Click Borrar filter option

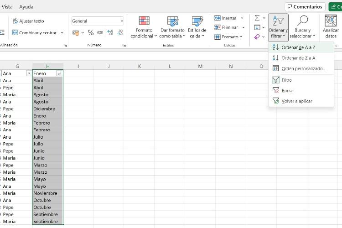pos(301,91)
